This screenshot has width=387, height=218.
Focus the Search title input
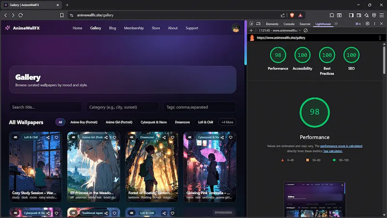click(45, 107)
